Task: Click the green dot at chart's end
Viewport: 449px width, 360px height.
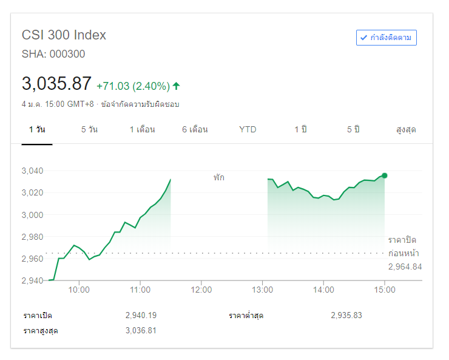Action: point(385,175)
